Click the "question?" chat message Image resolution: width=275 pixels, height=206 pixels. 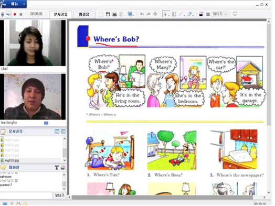6,185
